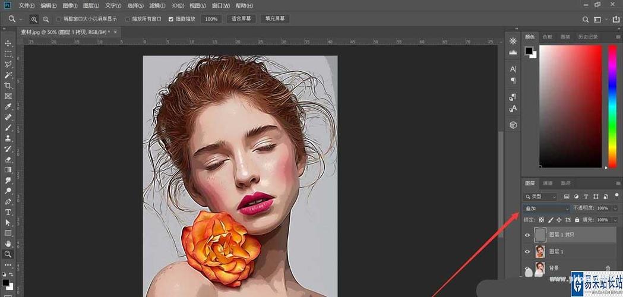
Task: Select the Clone Stamp tool
Action: click(8, 138)
